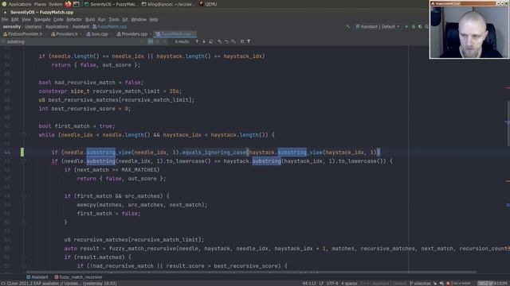Click Assistant in the navigation breadcrumb
Image resolution: width=510 pixels, height=286 pixels.
tap(80, 26)
